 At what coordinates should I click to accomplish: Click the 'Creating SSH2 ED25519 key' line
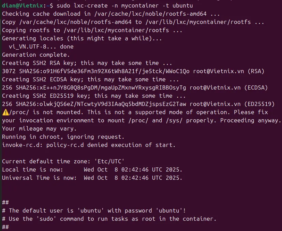click(94, 96)
